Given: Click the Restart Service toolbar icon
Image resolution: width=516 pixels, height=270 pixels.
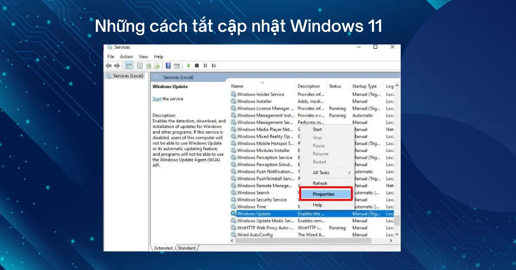Looking at the screenshot, I should pyautogui.click(x=214, y=66).
